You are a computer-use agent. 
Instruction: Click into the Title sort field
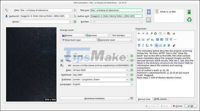click(116, 10)
